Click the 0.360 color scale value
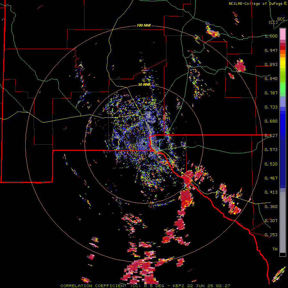 (x=271, y=207)
